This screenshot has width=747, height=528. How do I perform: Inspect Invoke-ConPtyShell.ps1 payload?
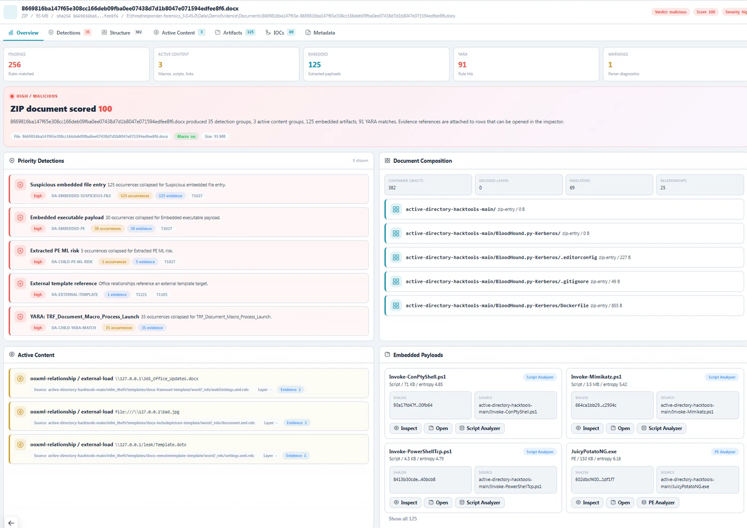[x=406, y=428]
